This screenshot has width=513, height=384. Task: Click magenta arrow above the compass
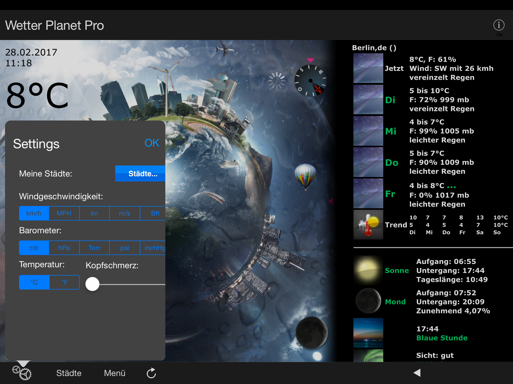(310, 60)
